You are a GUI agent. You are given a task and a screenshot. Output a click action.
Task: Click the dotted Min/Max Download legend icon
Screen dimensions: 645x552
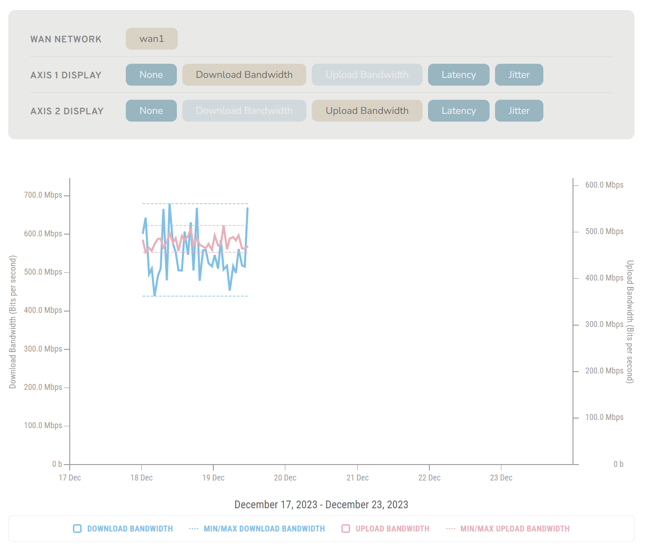click(x=193, y=528)
